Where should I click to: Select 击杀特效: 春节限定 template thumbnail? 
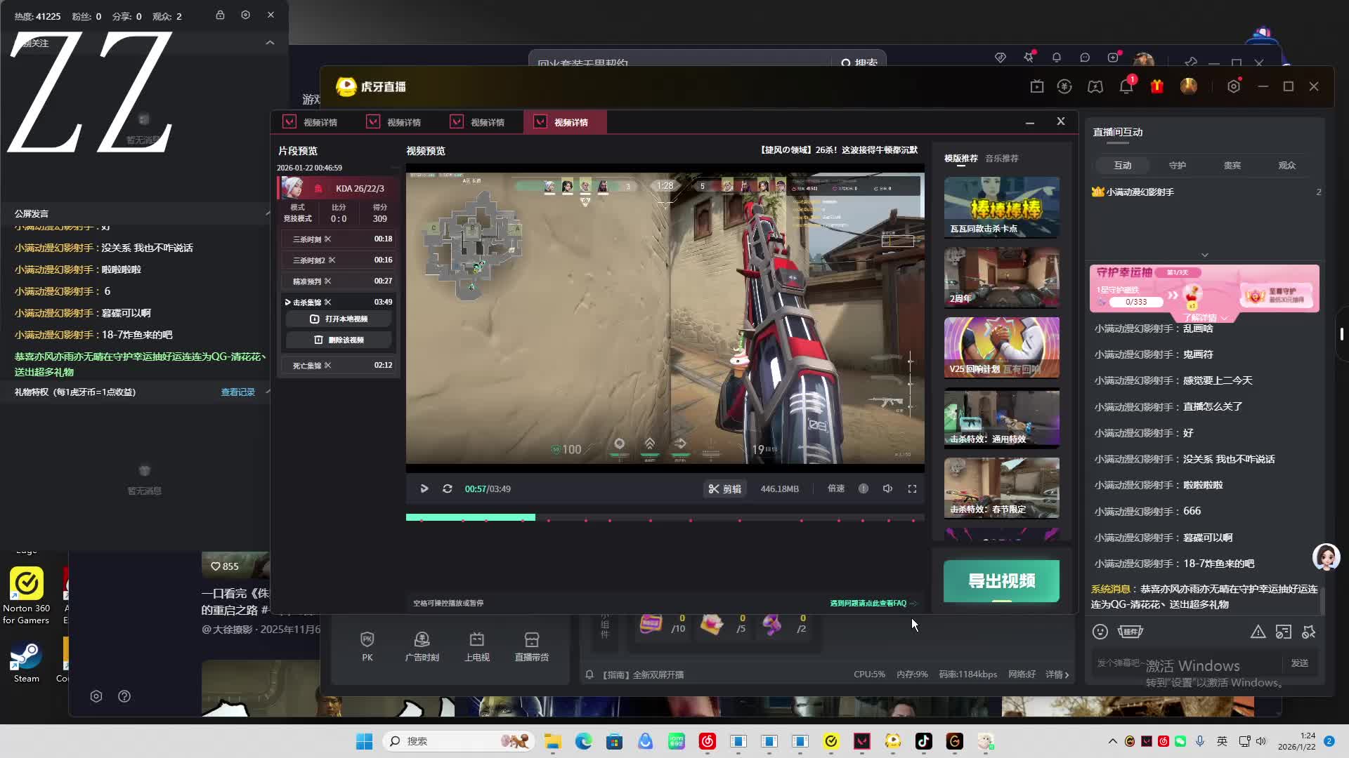pyautogui.click(x=1001, y=488)
